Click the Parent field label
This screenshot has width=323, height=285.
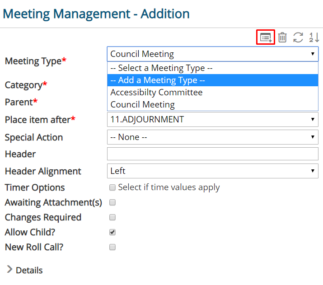click(21, 102)
